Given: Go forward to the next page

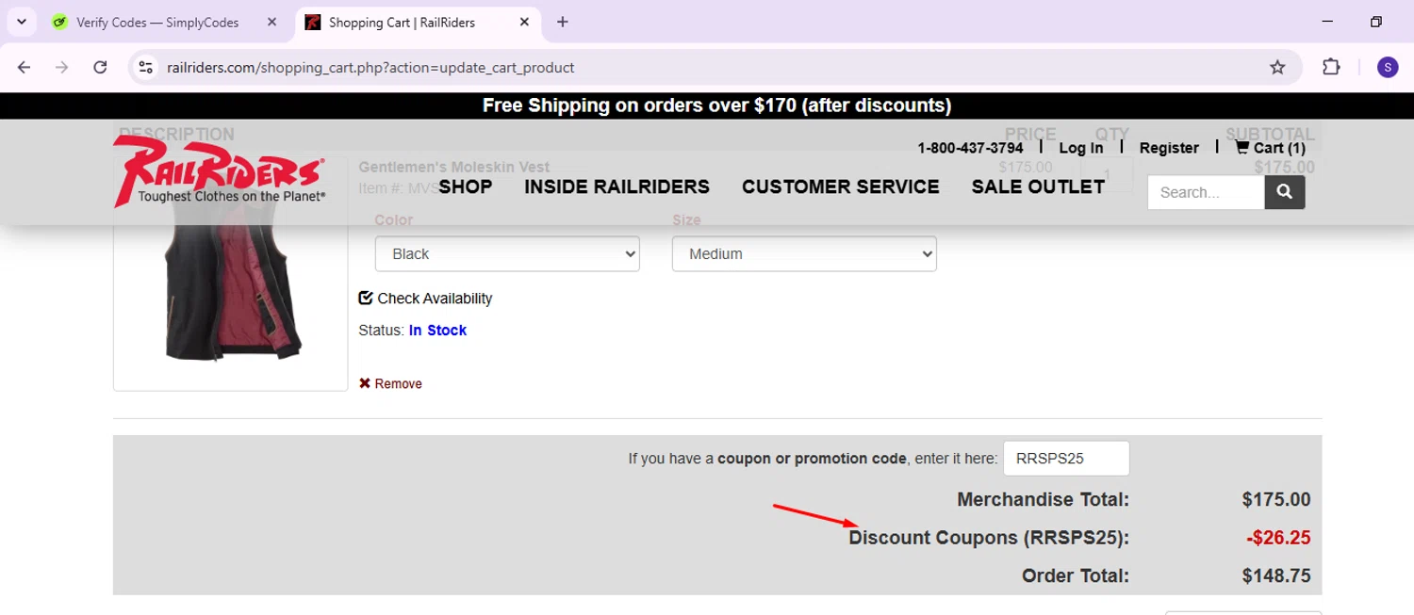Looking at the screenshot, I should click(62, 67).
